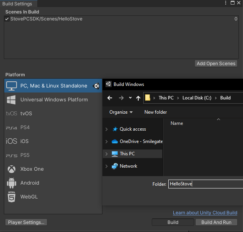This screenshot has height=232, width=243.
Task: Expand breadcrumb chevron after This PC
Action: [178, 98]
